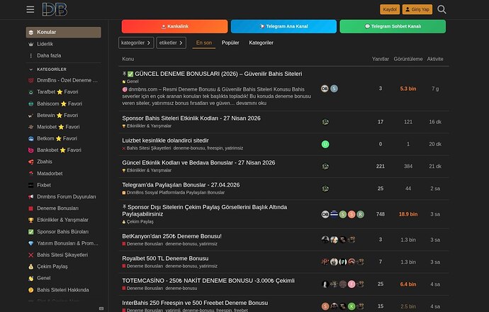The width and height of the screenshot is (489, 312).
Task: Open the hamburger sidebar menu
Action: (x=30, y=9)
